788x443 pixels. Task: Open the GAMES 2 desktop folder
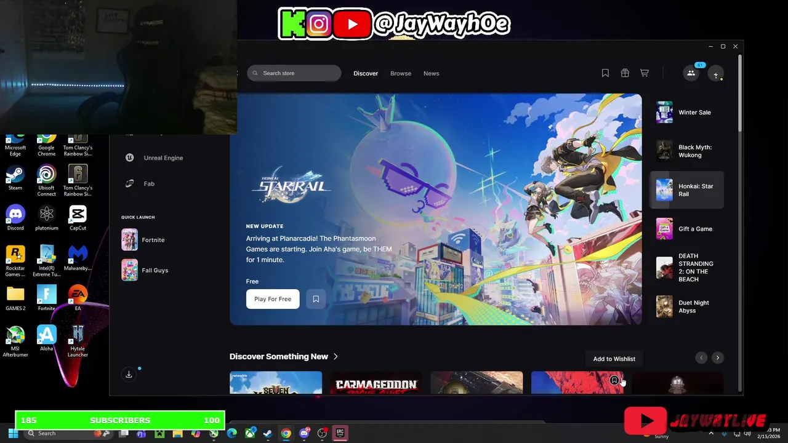click(x=15, y=298)
